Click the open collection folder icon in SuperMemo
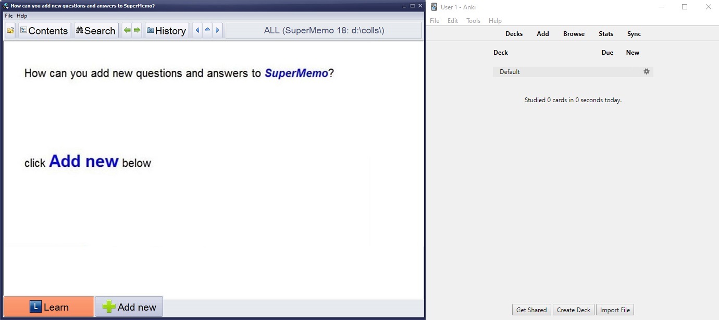 point(10,31)
